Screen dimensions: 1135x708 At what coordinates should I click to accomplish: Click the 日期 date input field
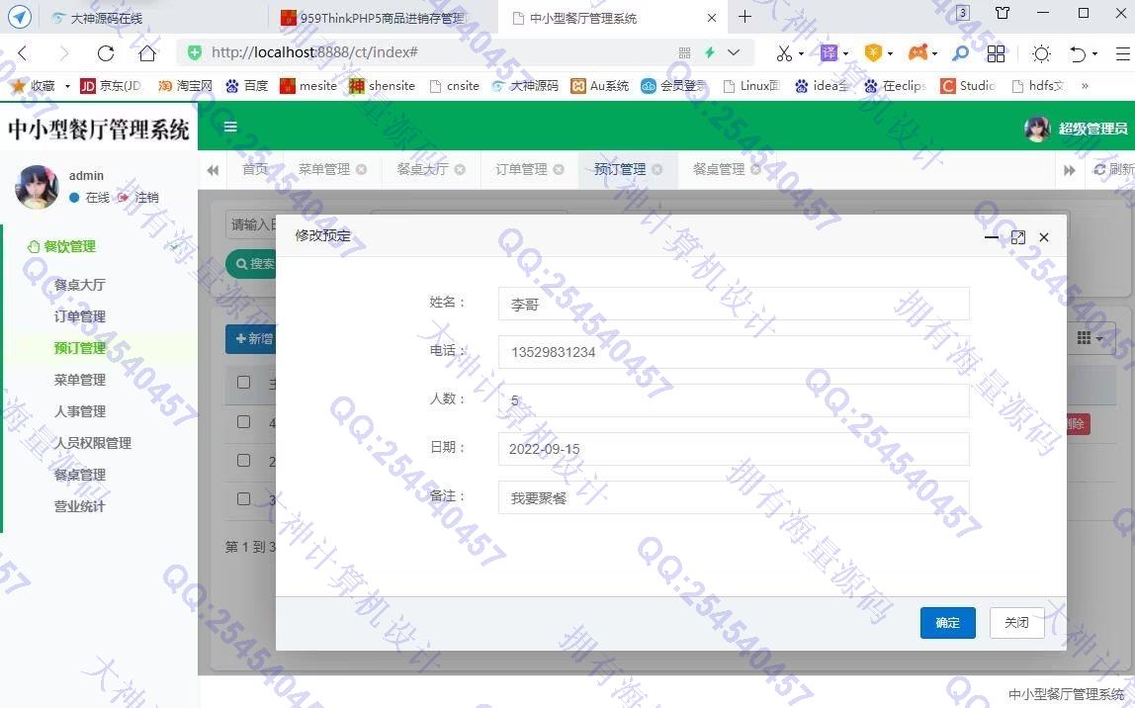734,449
